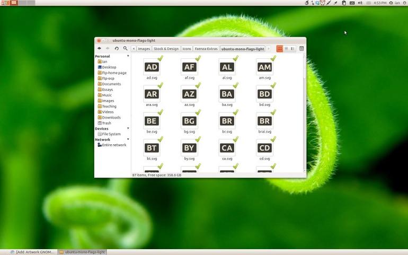Open the Faenza Extras breadcrumb
Screen dimensions: 408x255
coord(206,49)
